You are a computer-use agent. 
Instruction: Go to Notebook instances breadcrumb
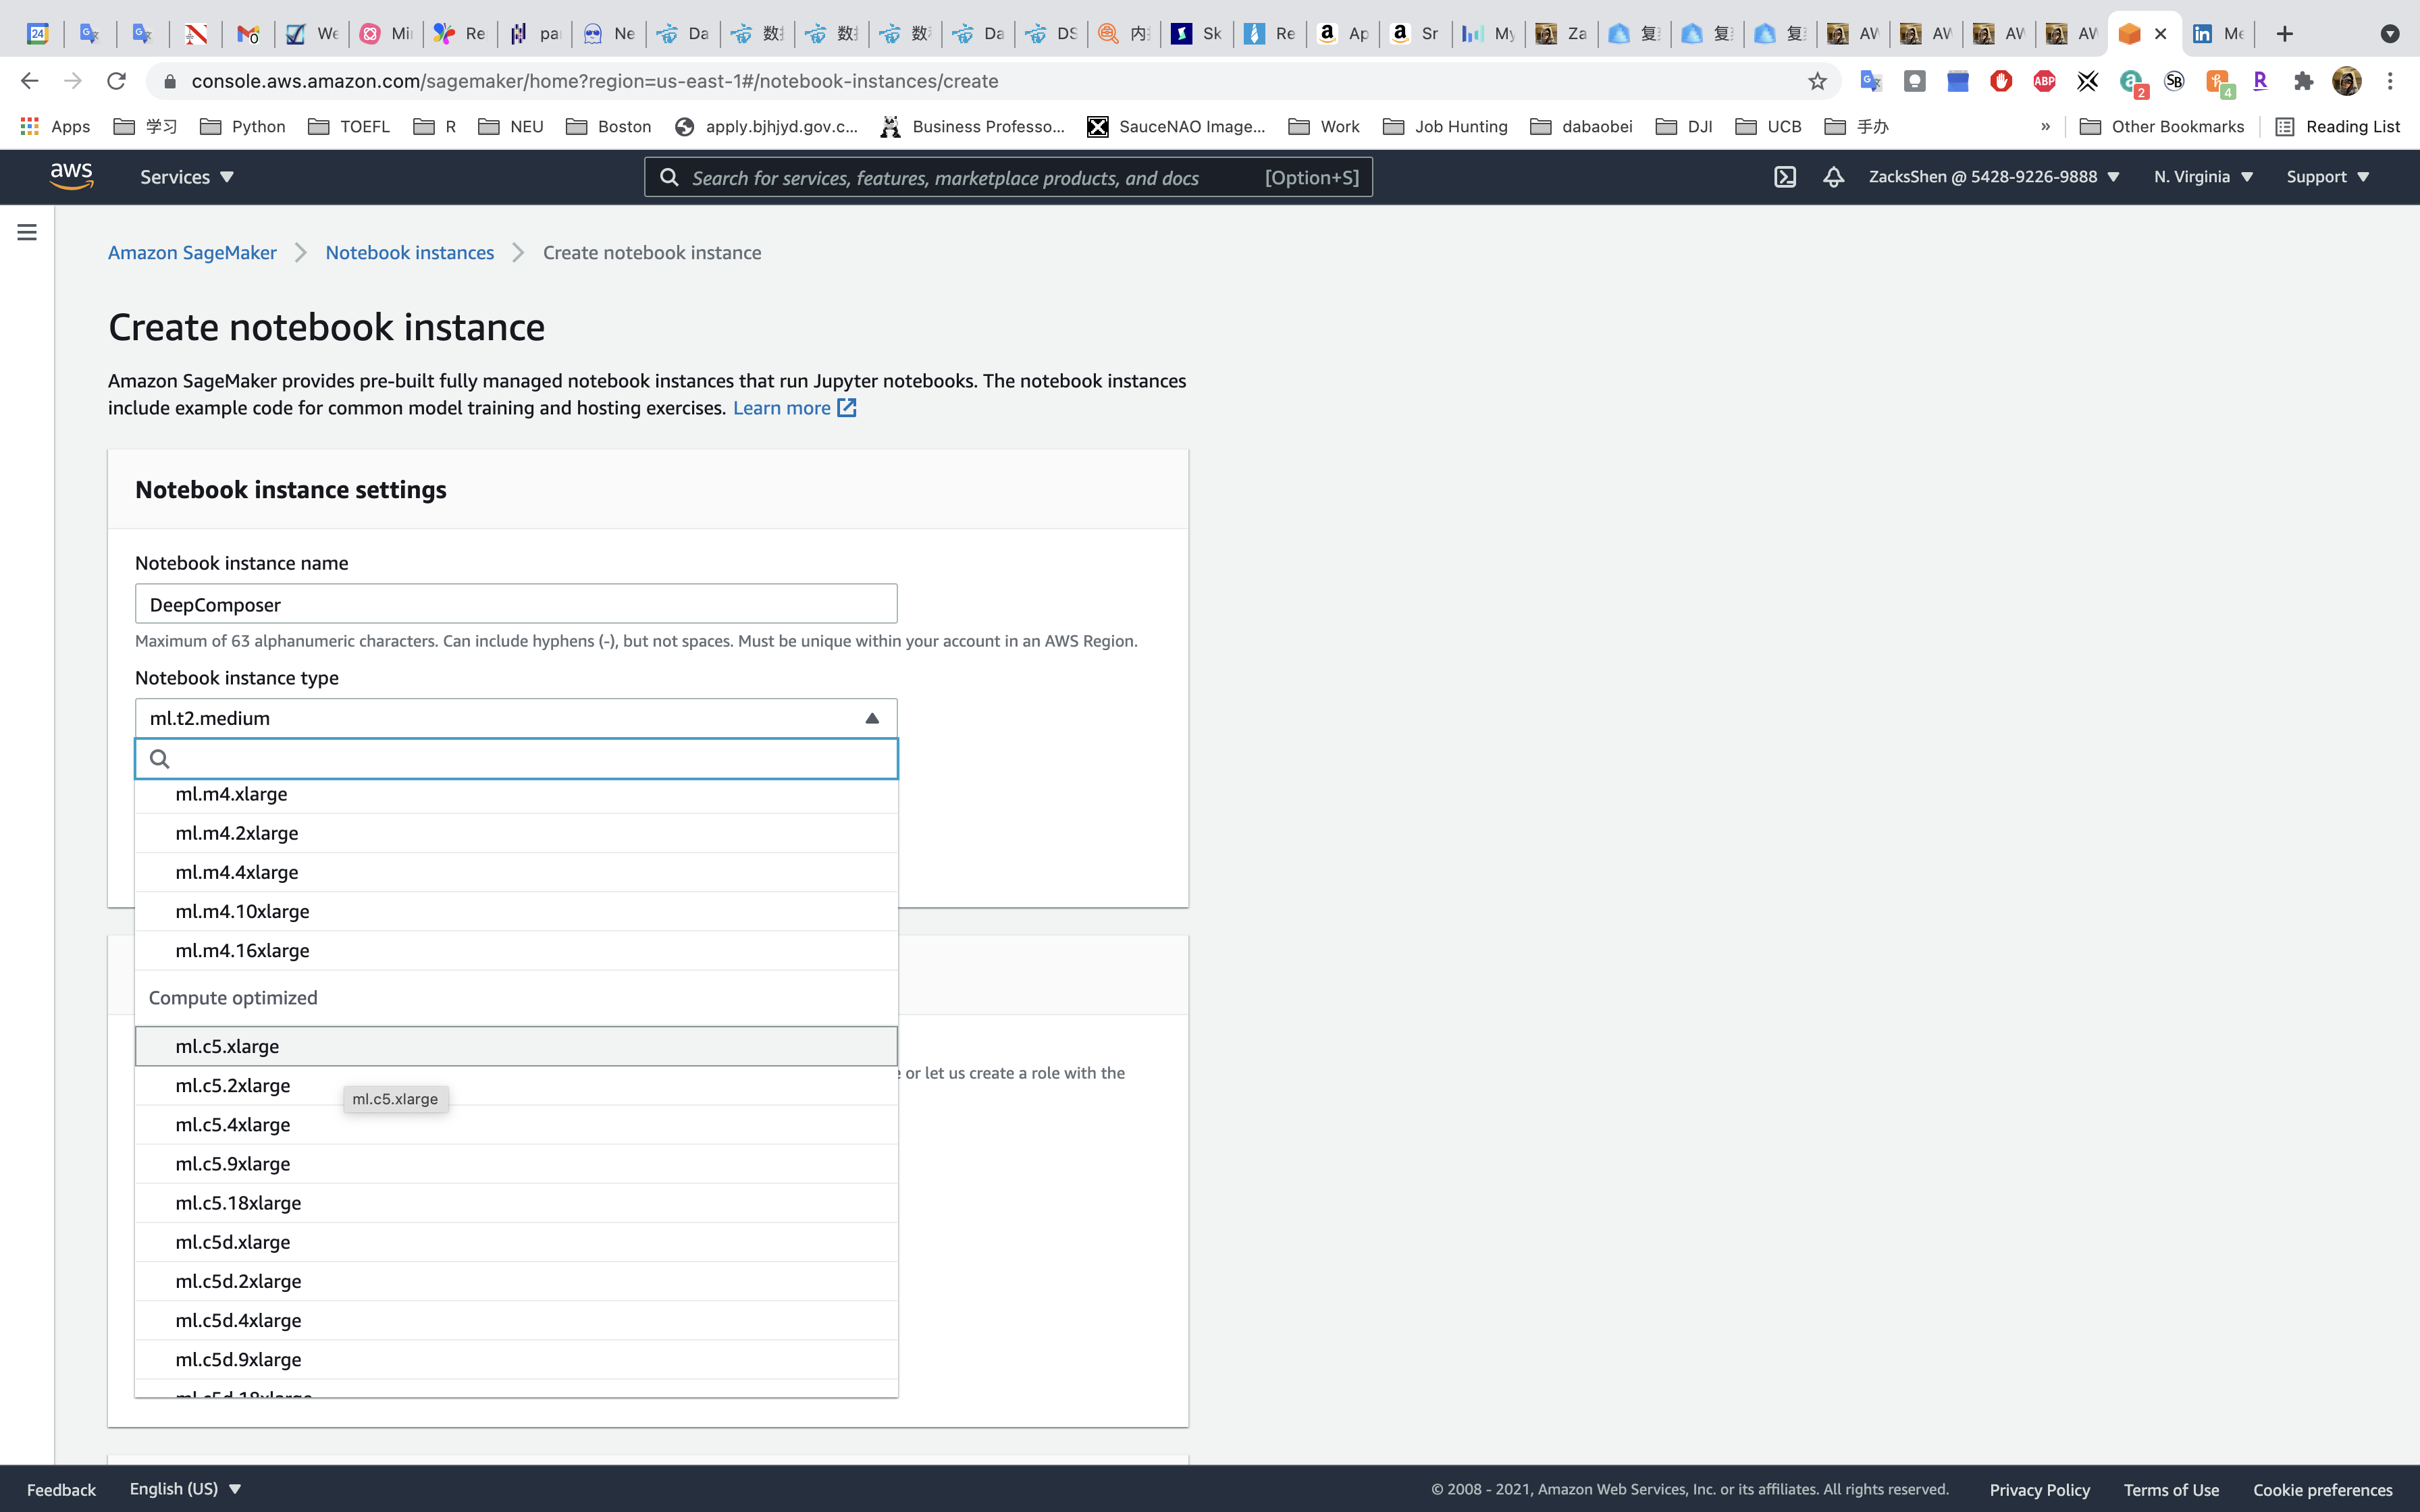(410, 253)
